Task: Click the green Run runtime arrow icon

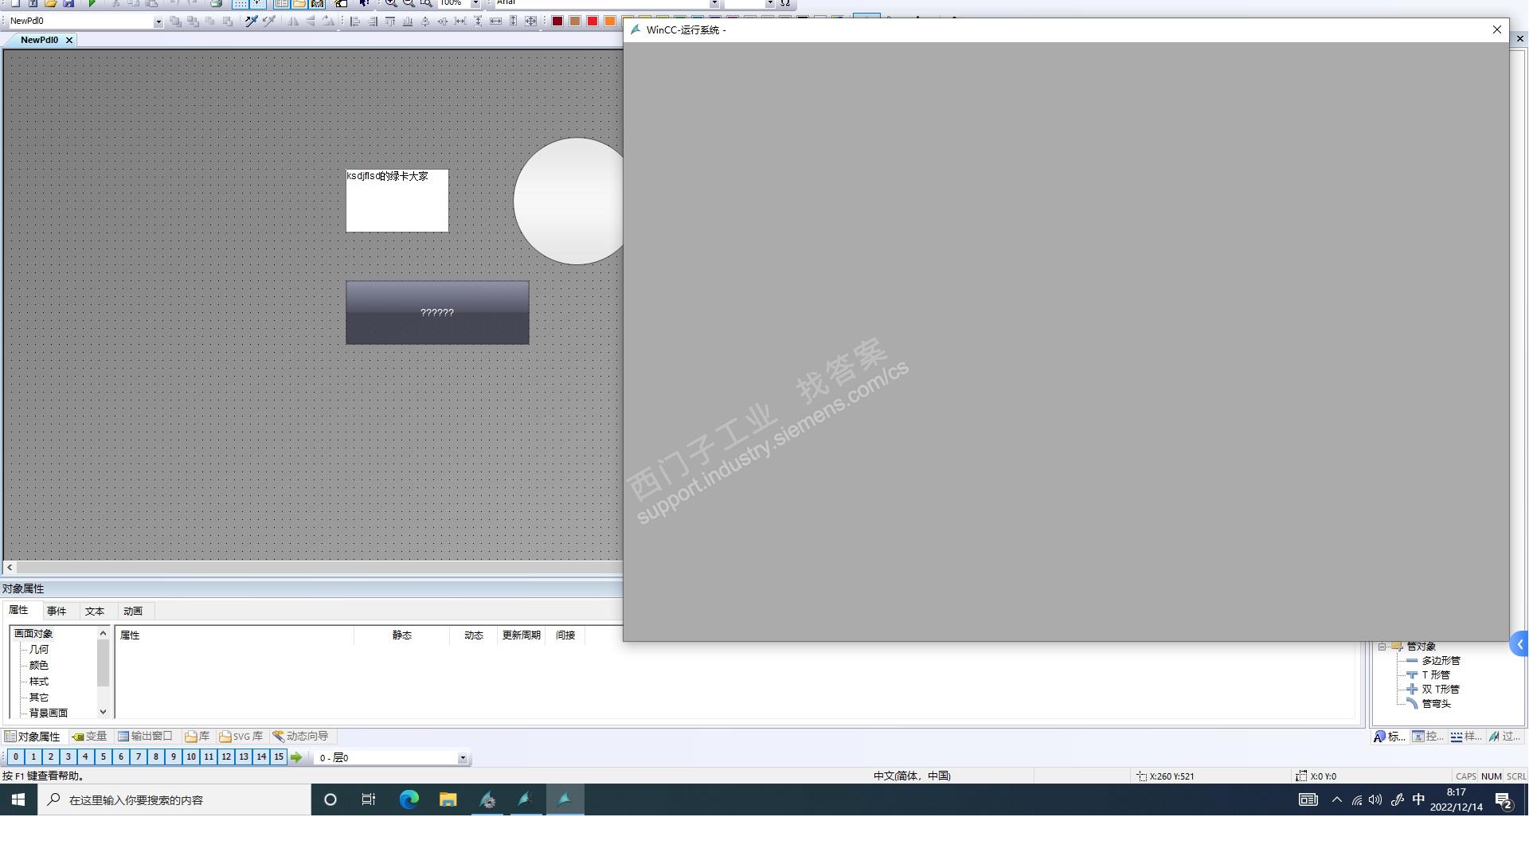Action: (x=92, y=3)
